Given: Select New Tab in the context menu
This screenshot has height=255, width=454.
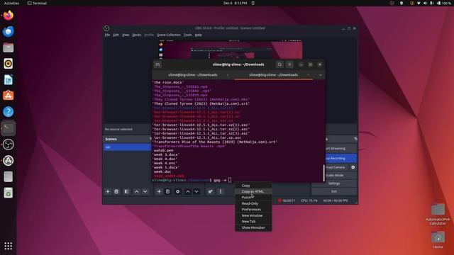Looking at the screenshot, I should click(x=249, y=222).
